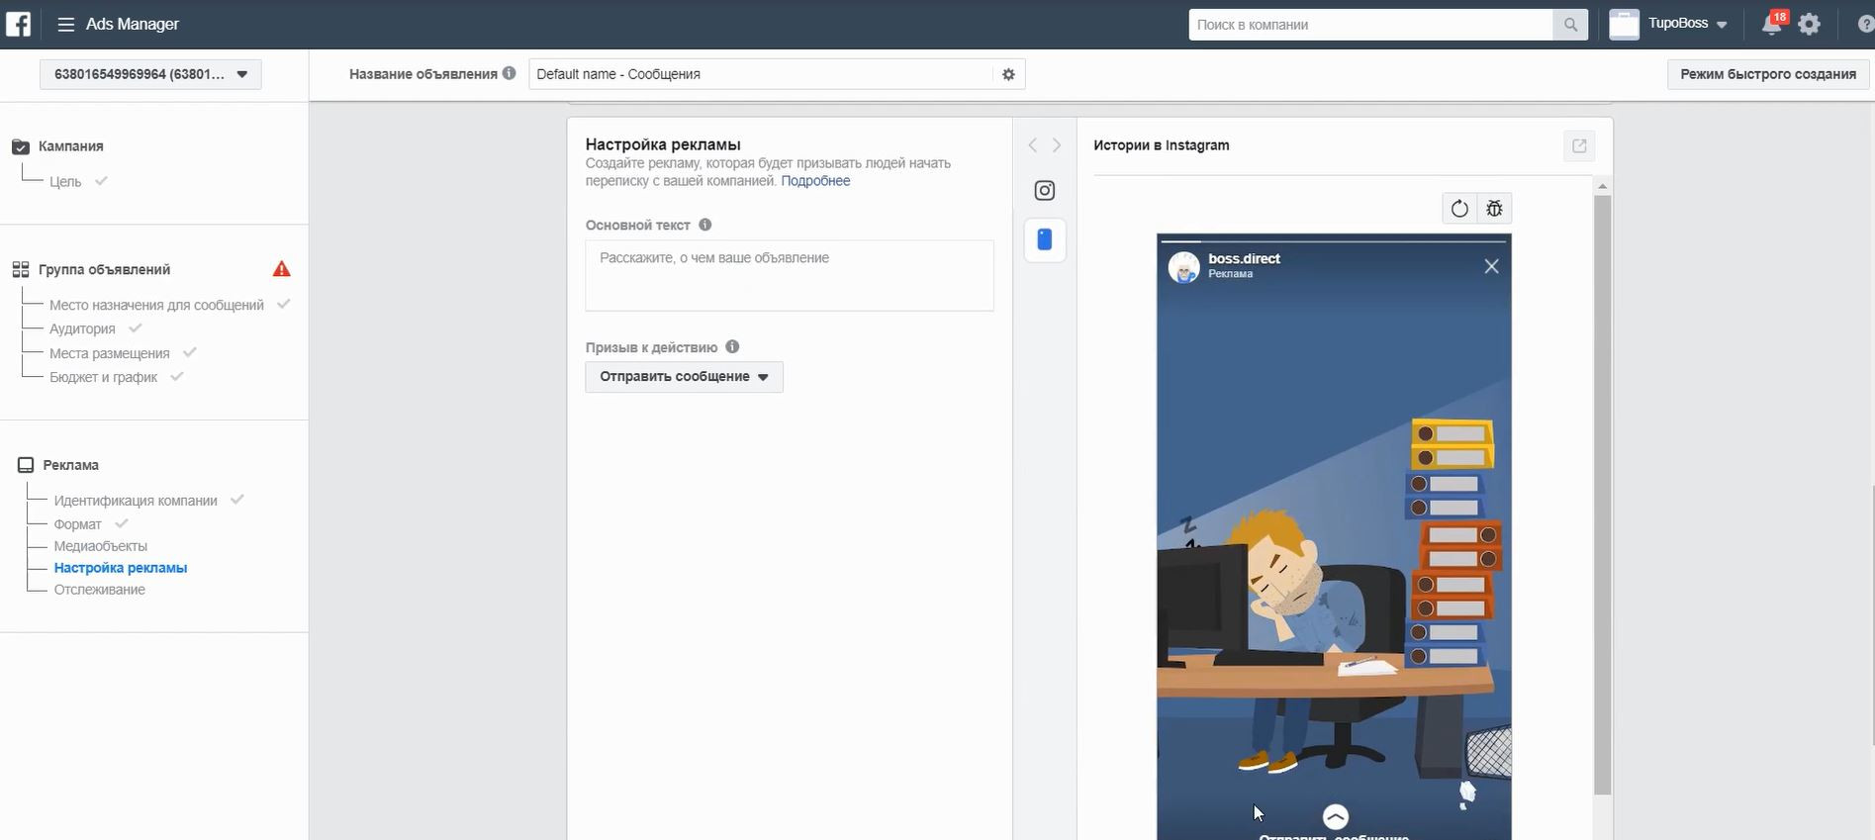Select the blue mobile stories preview icon

[x=1044, y=239]
